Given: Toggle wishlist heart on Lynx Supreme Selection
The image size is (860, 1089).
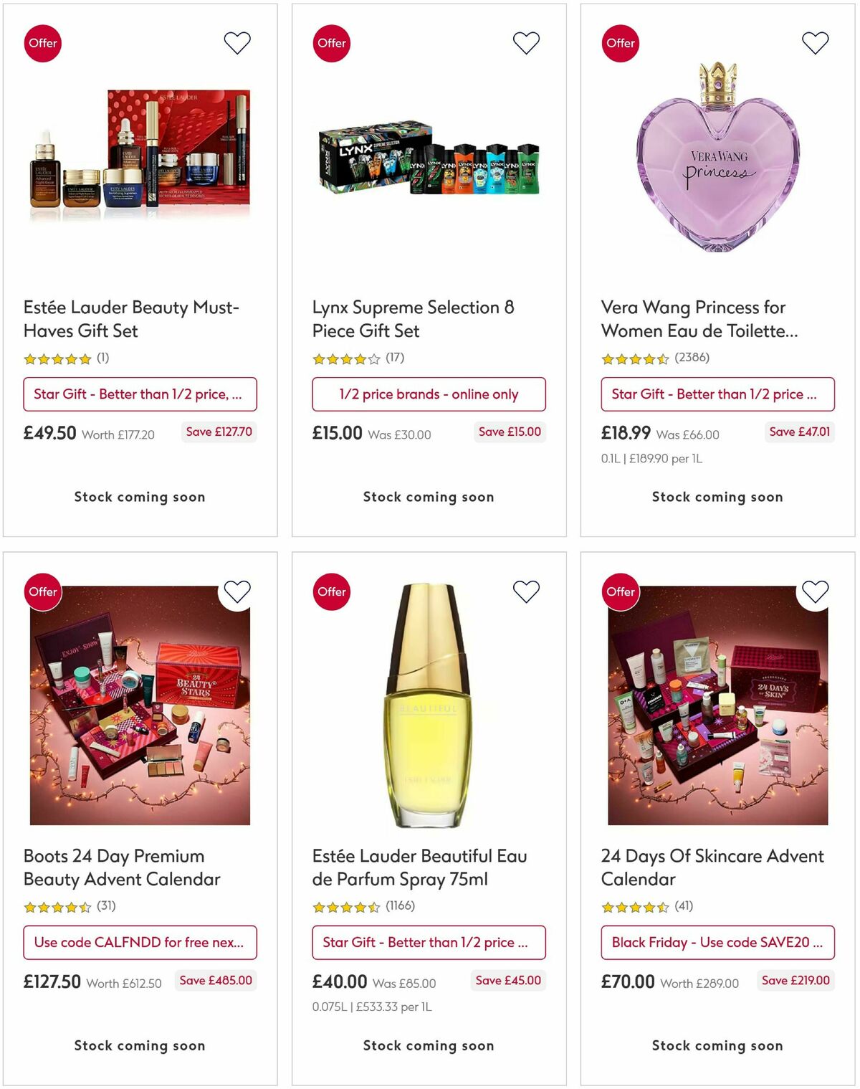Looking at the screenshot, I should pos(525,42).
